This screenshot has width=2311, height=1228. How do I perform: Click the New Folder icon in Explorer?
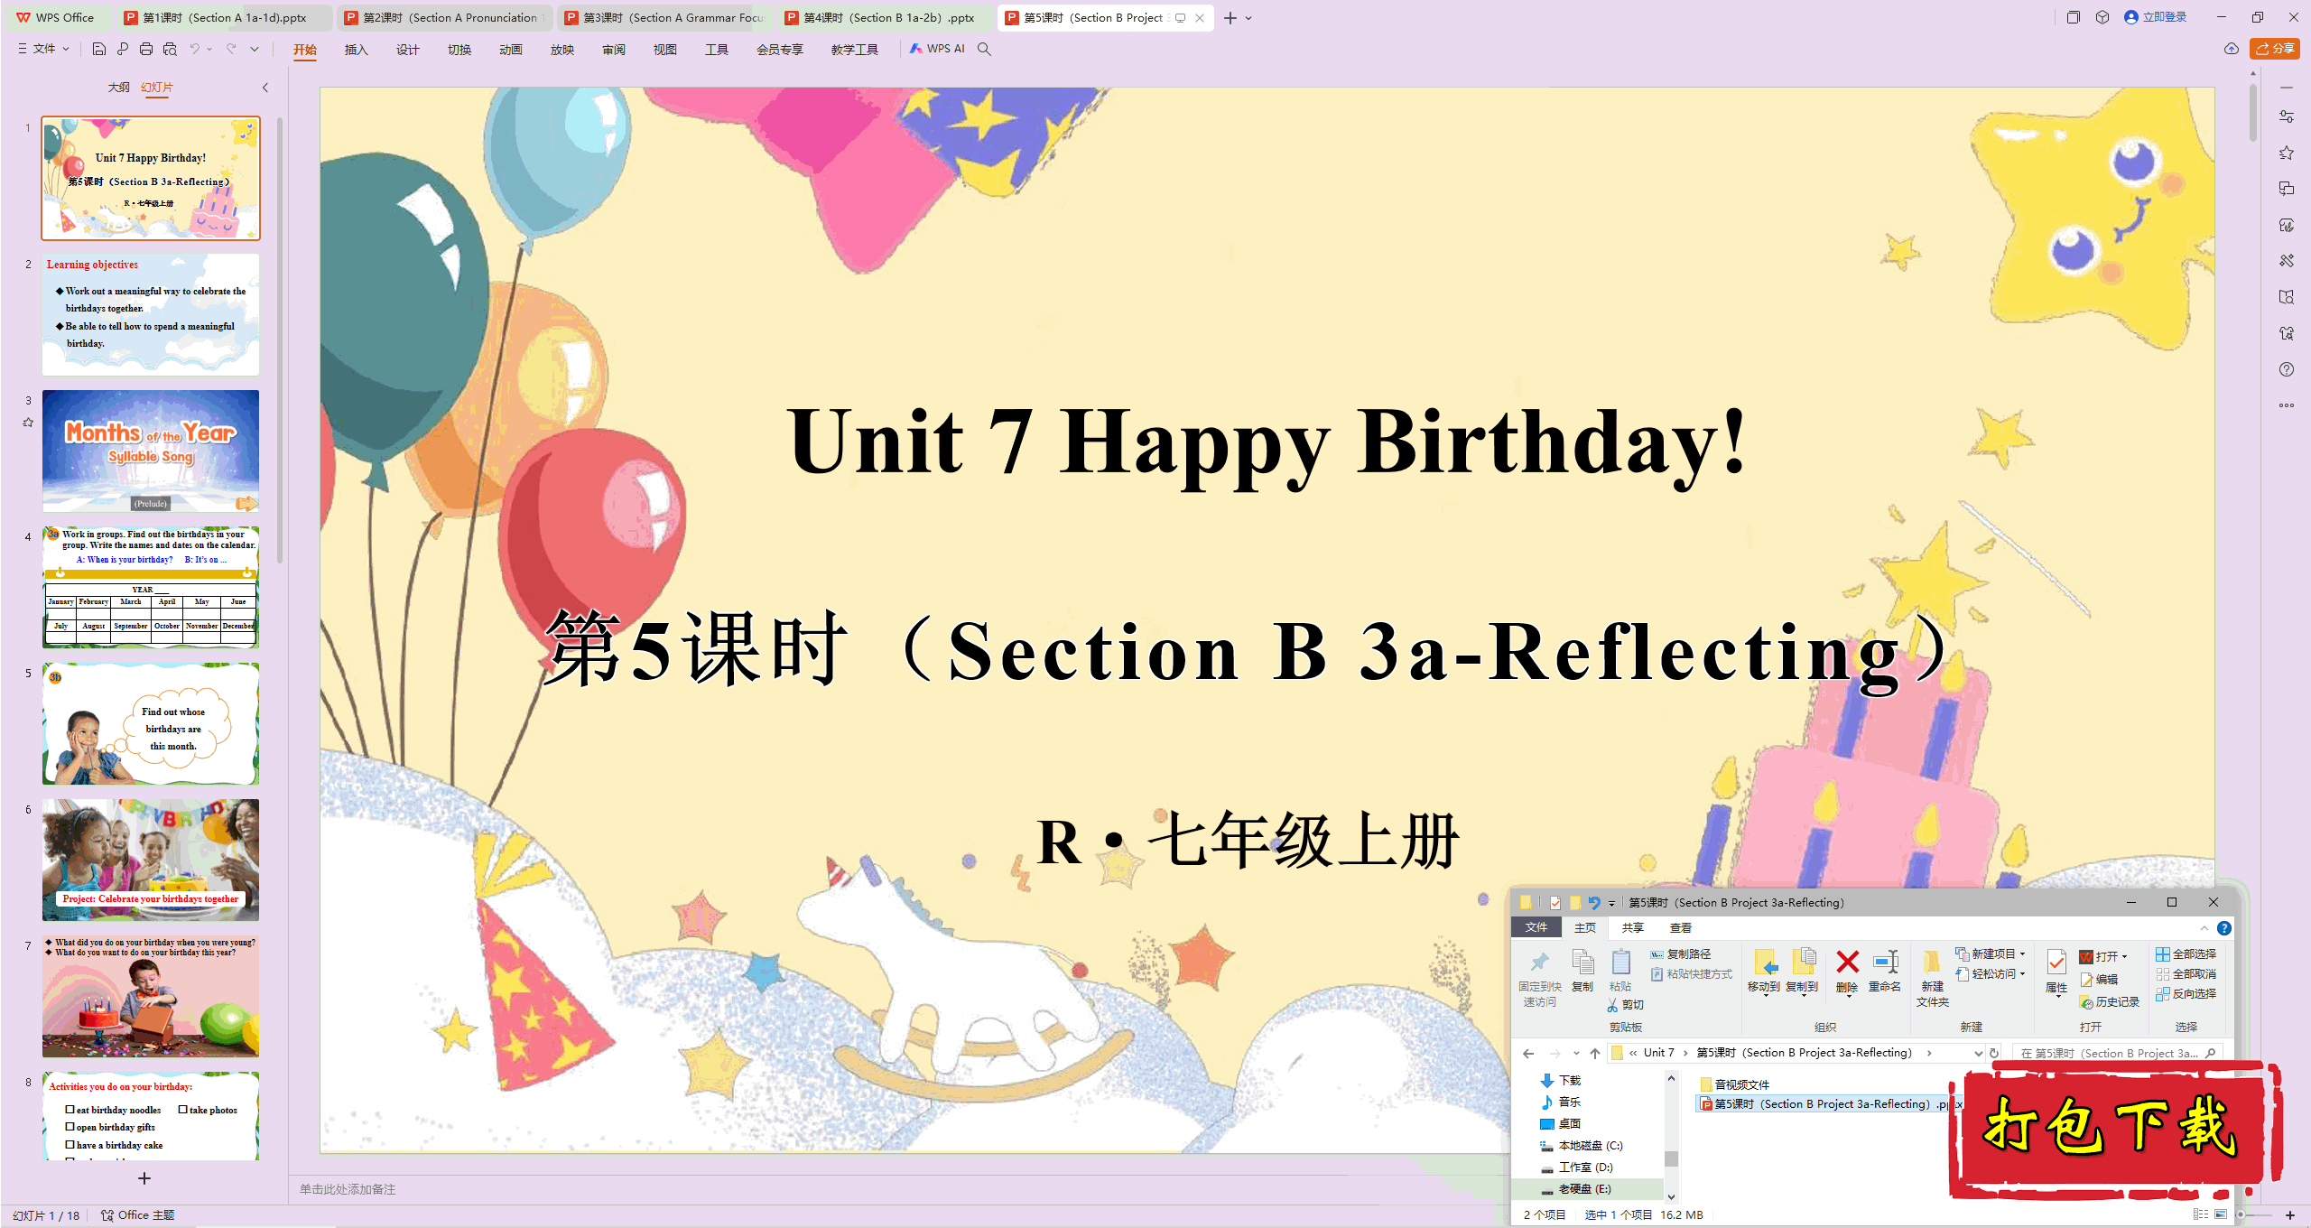1932,963
